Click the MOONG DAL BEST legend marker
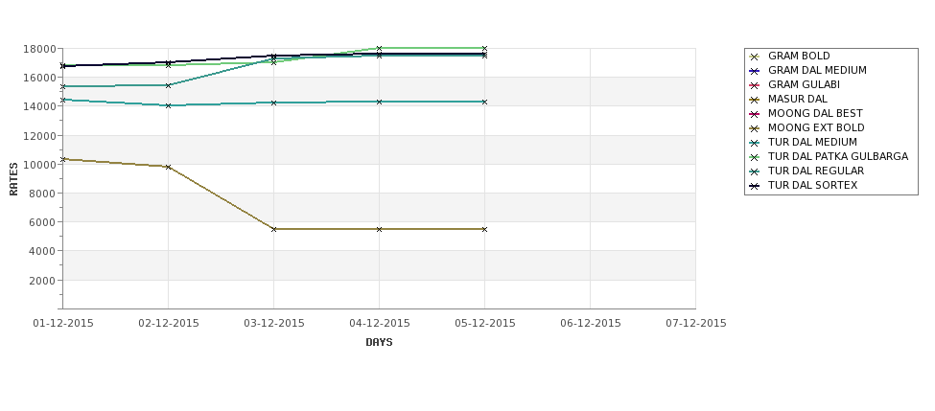 755,114
